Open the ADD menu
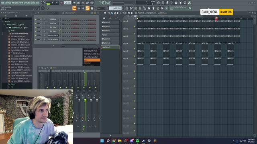The image size is (257, 144). (10, 3)
